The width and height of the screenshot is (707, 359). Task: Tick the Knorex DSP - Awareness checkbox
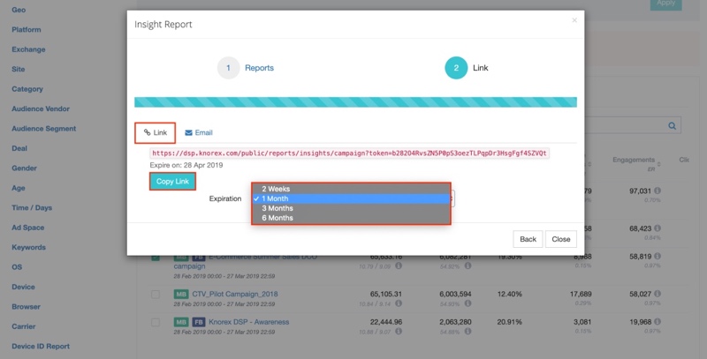coord(156,322)
